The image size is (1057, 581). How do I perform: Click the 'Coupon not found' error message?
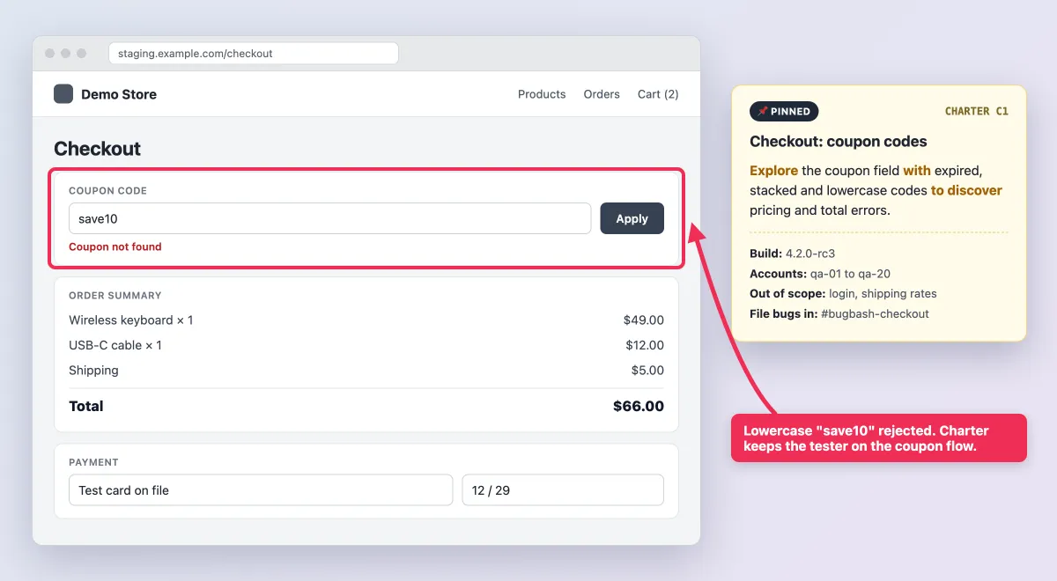pyautogui.click(x=115, y=247)
